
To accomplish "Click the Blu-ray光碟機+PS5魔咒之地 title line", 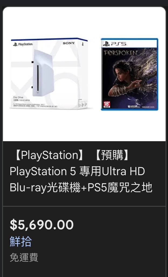I will (81, 188).
